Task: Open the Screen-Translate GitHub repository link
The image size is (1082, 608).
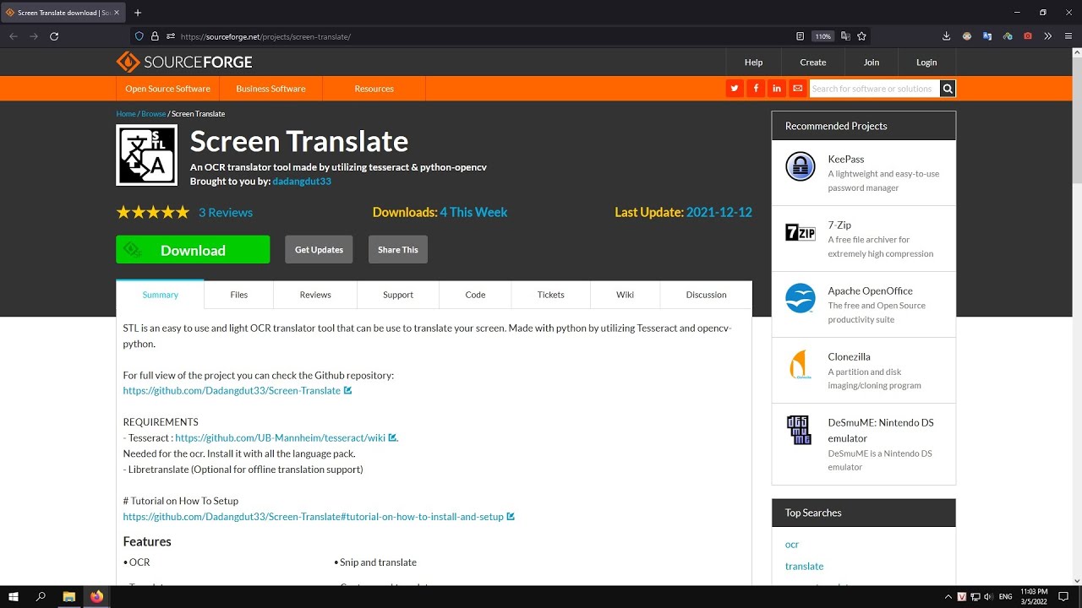Action: pyautogui.click(x=232, y=391)
